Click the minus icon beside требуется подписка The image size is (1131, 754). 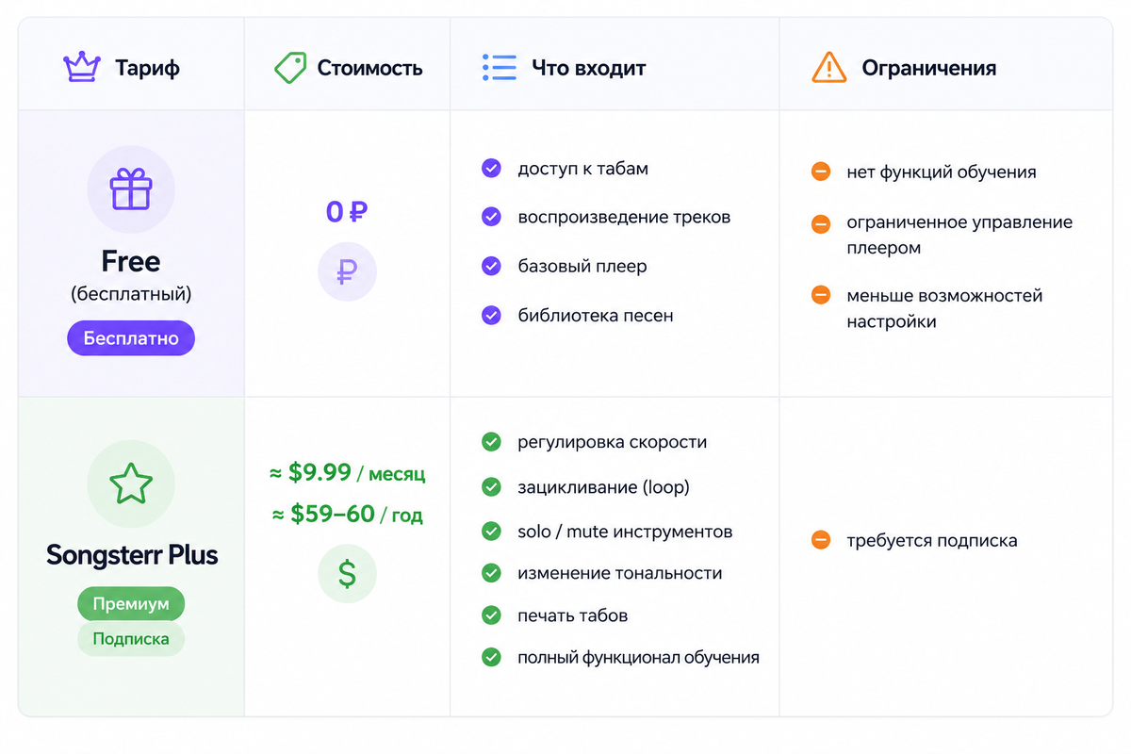[821, 541]
